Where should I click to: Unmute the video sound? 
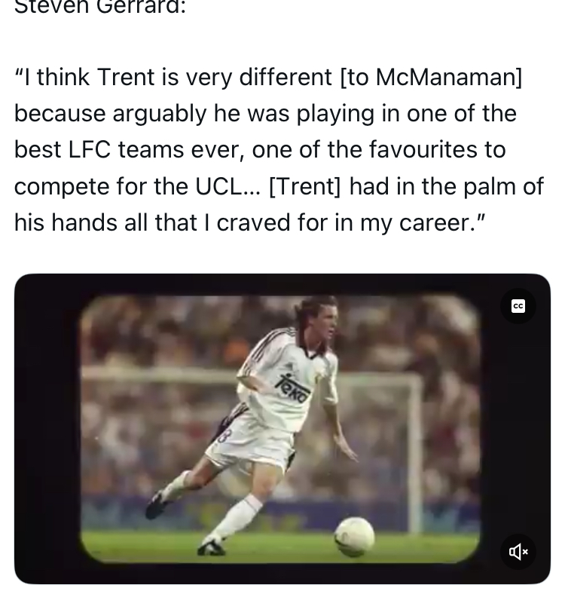pyautogui.click(x=518, y=552)
